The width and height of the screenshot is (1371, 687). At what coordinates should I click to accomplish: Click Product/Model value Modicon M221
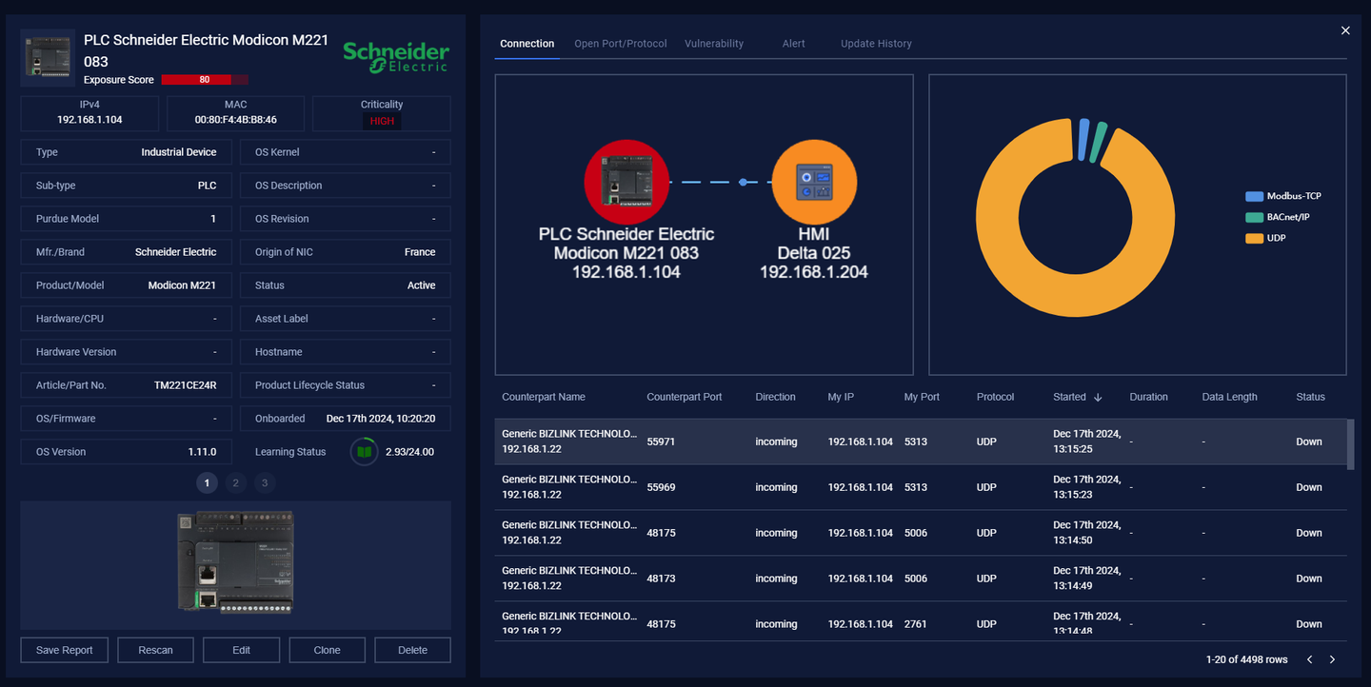tap(182, 285)
